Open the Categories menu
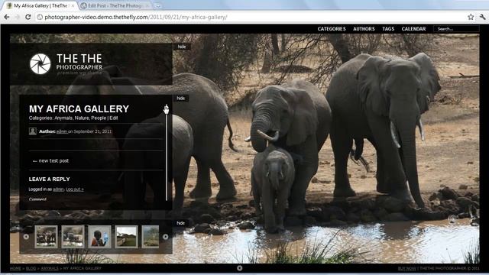Image resolution: width=489 pixels, height=275 pixels. click(332, 29)
